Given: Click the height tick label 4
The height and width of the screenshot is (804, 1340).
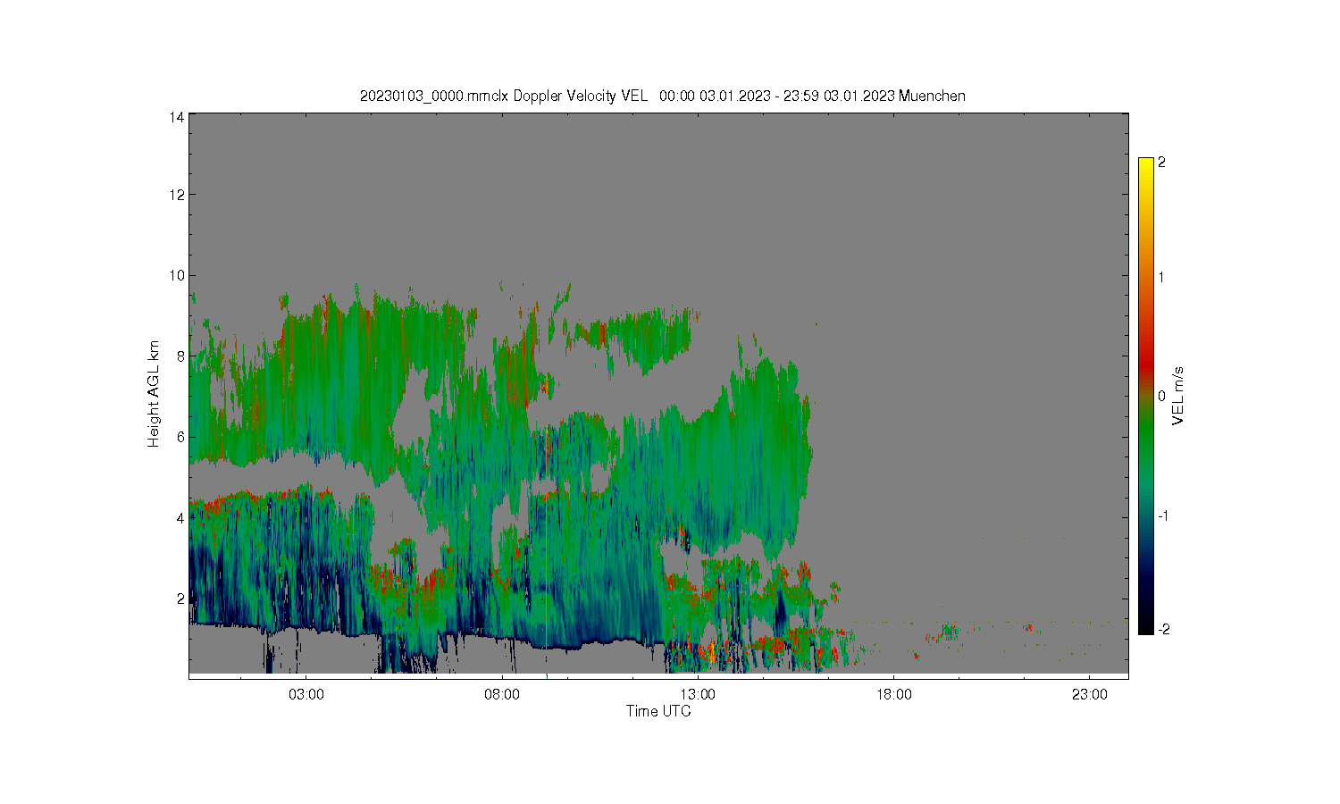Looking at the screenshot, I should (180, 517).
